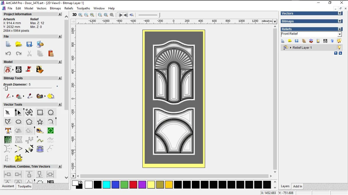Open the Front Relief dropdown

tap(340, 34)
